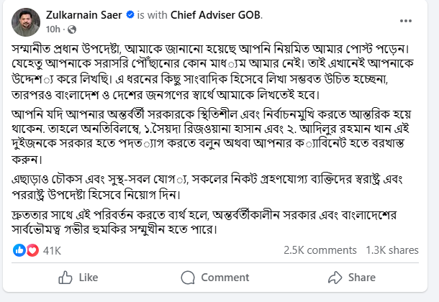
Task: Click the curved arrow Share icon
Action: pyautogui.click(x=335, y=278)
